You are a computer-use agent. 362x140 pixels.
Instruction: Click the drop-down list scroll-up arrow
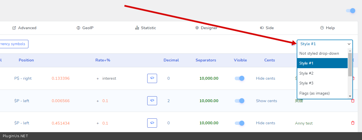pyautogui.click(x=350, y=51)
